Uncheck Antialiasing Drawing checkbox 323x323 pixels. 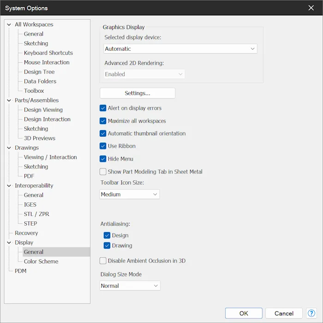tap(107, 245)
